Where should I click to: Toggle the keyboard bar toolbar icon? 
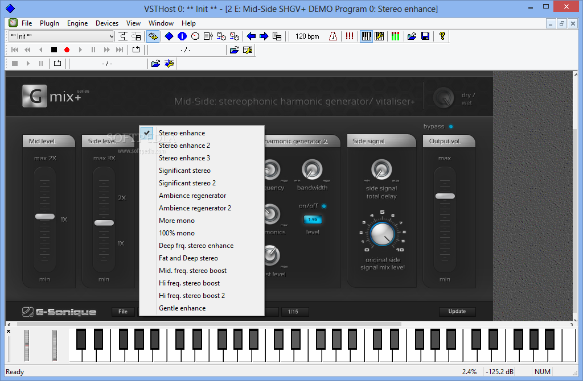click(x=366, y=36)
